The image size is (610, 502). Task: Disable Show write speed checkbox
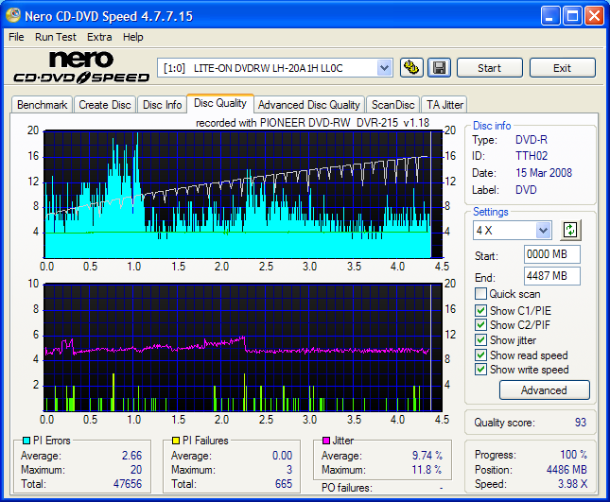click(481, 370)
